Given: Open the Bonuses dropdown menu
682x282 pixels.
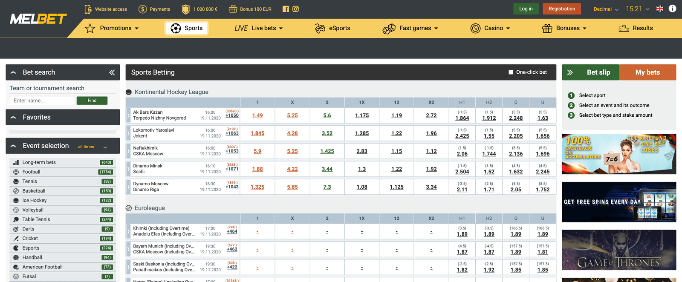Looking at the screenshot, I should click(564, 28).
